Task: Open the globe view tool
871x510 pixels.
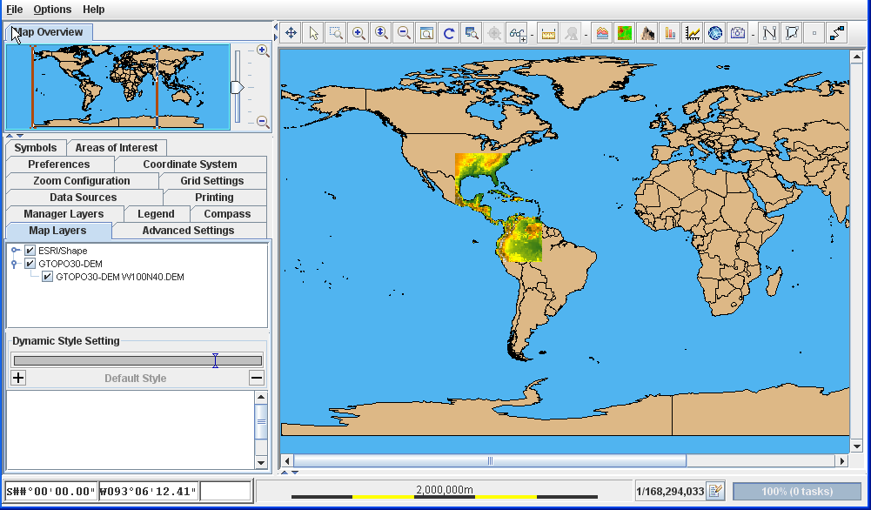Action: point(715,33)
